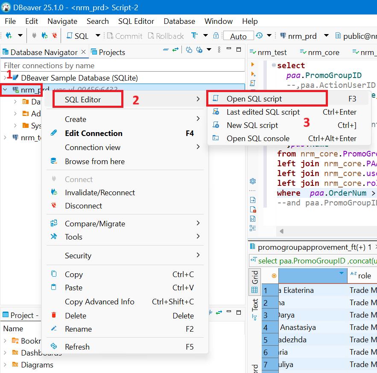This screenshot has width=377, height=373.
Task: Open dropdown next to New Connection icon
Action: [20, 35]
